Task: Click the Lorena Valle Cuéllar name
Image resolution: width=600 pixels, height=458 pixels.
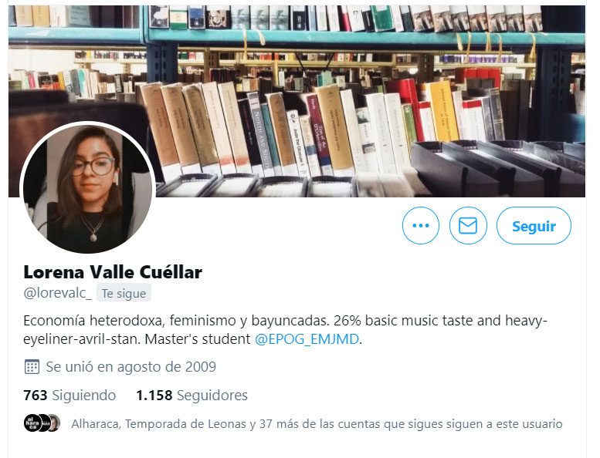Action: click(x=113, y=272)
